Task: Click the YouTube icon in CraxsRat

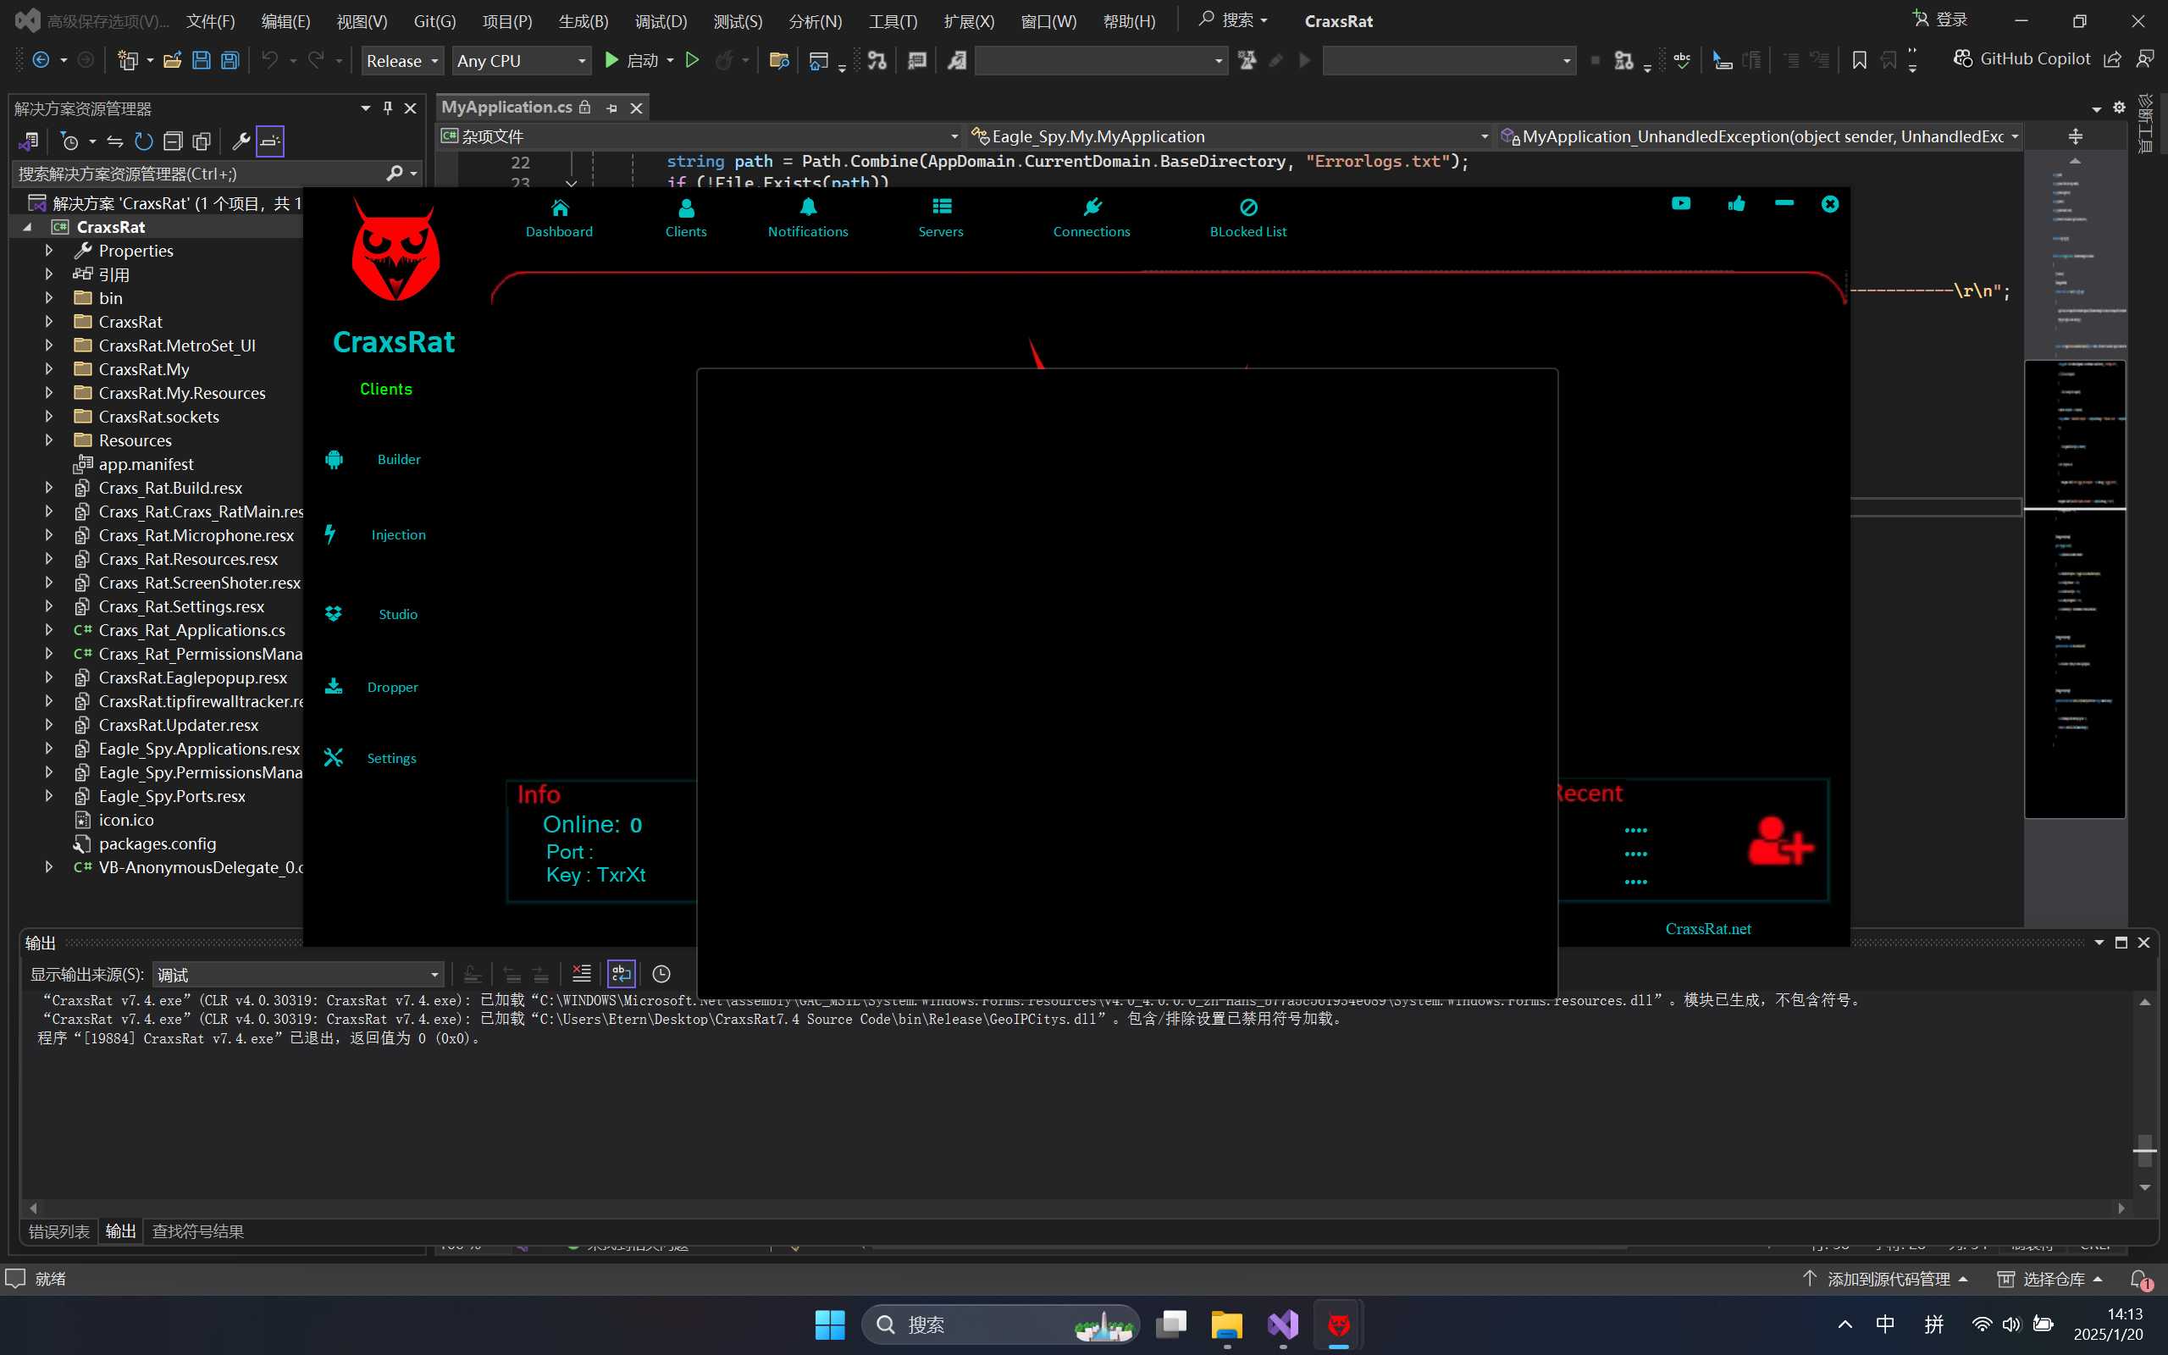Action: click(x=1681, y=203)
